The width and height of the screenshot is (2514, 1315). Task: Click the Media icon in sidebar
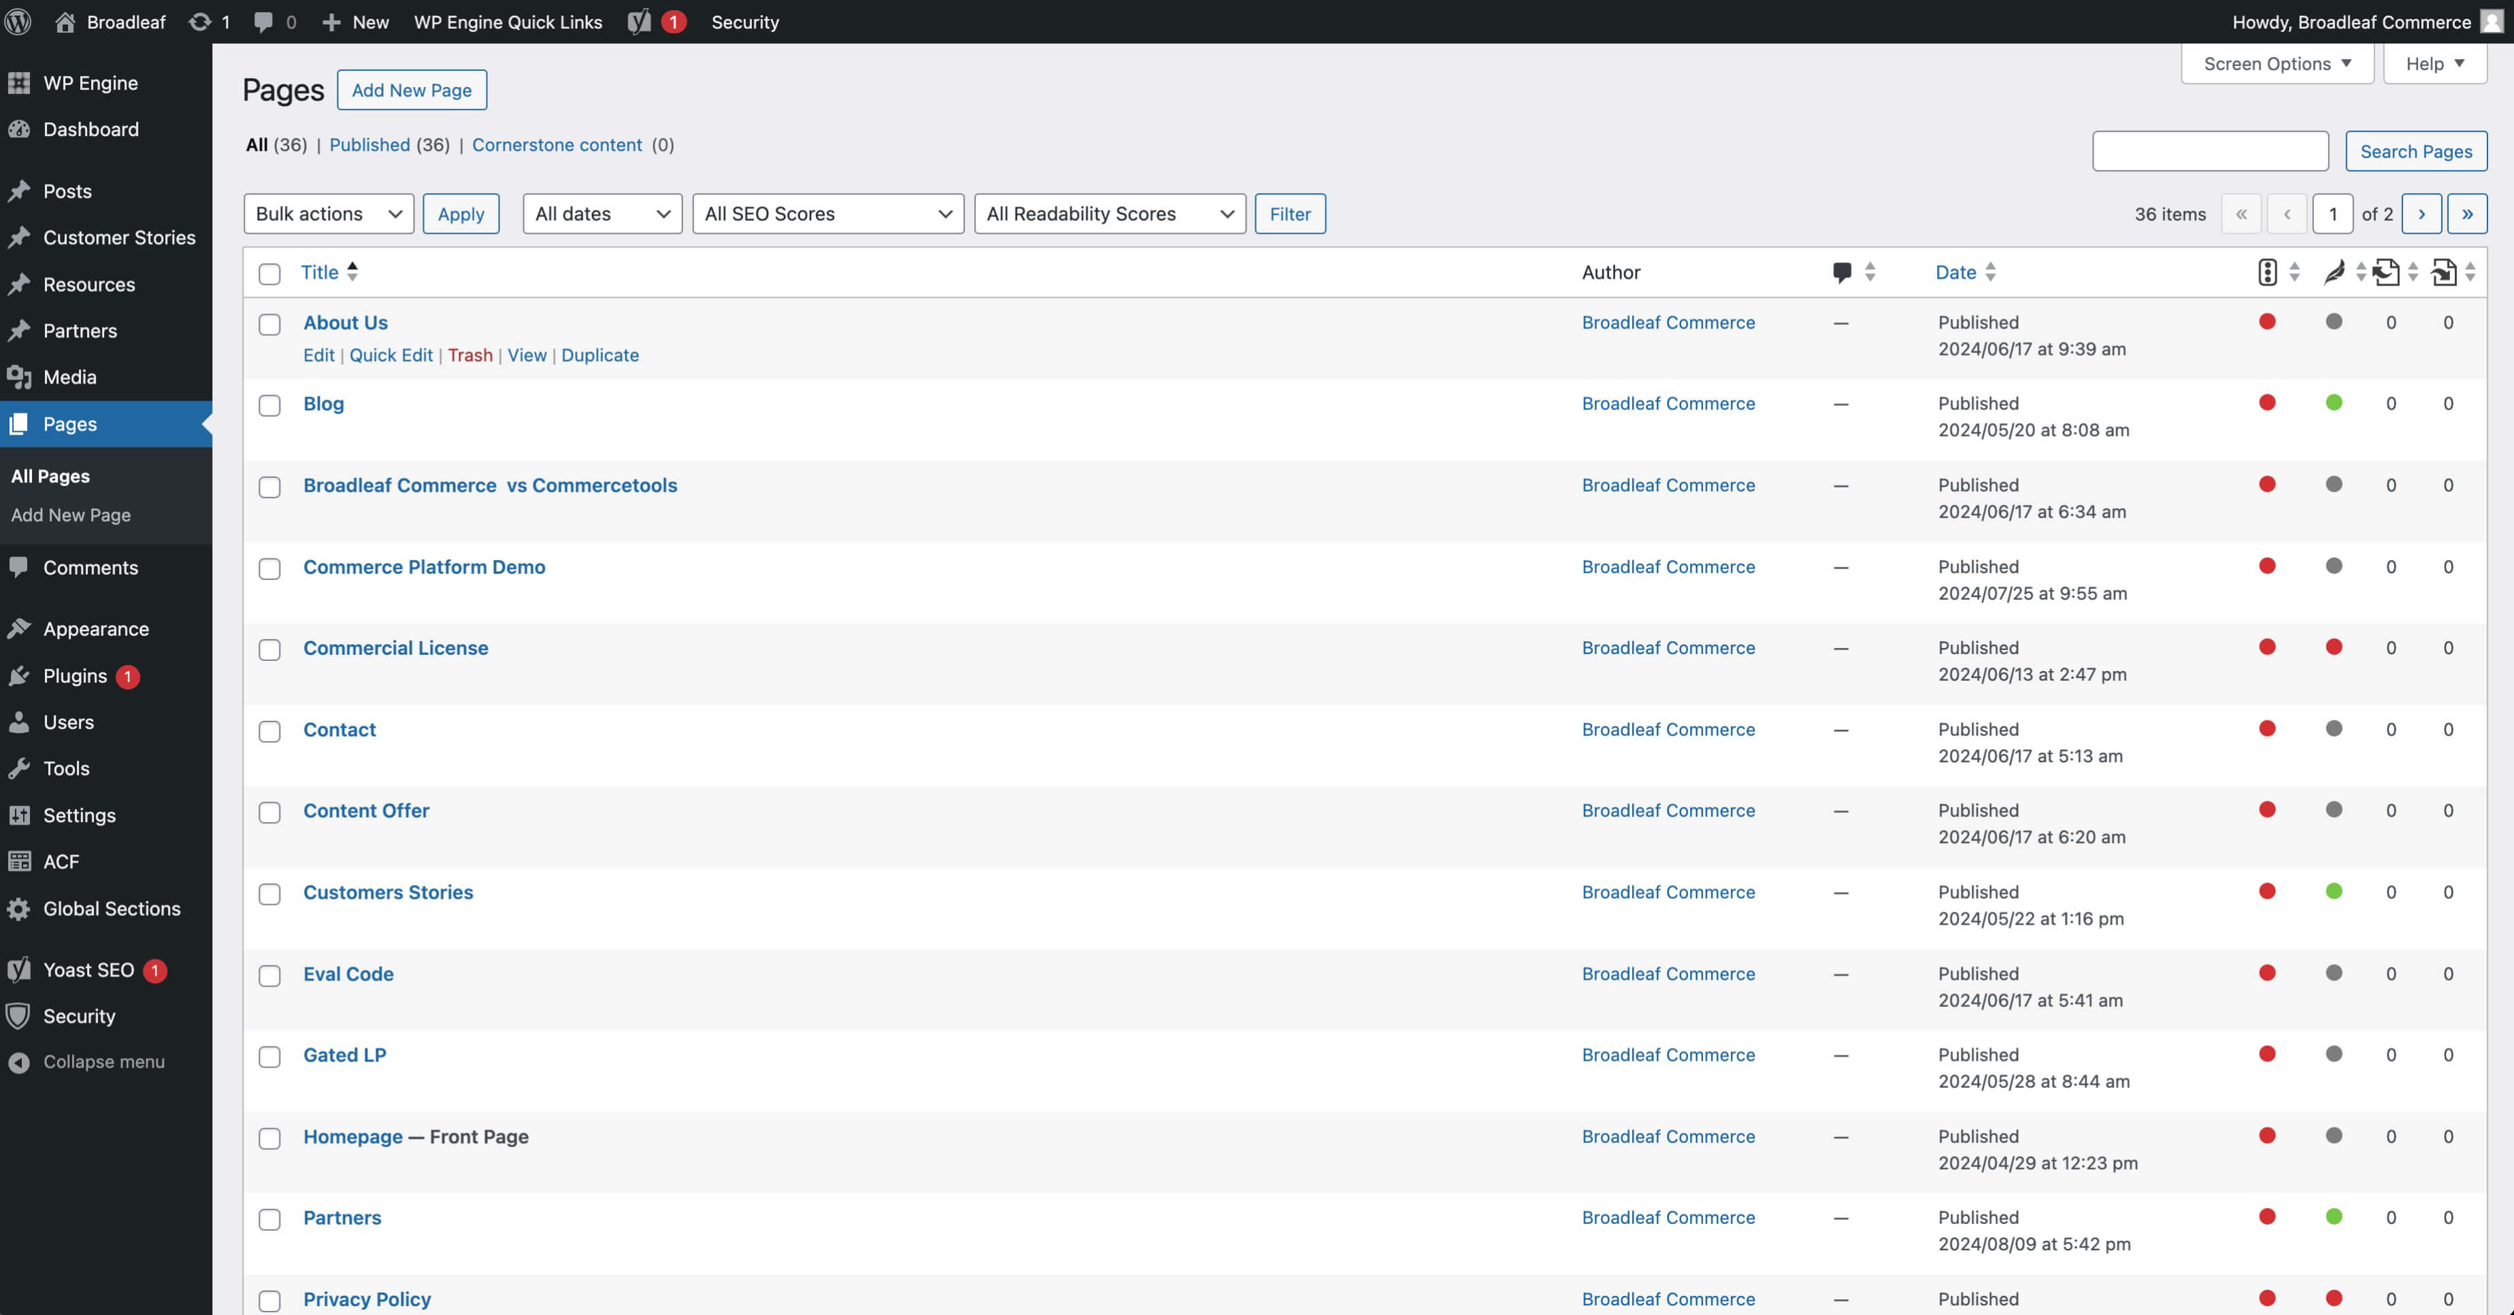18,377
